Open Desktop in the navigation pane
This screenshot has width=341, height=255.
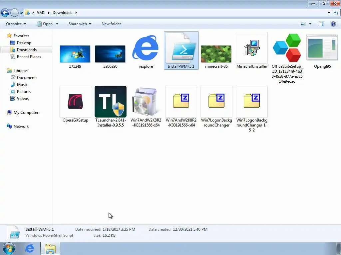[24, 43]
